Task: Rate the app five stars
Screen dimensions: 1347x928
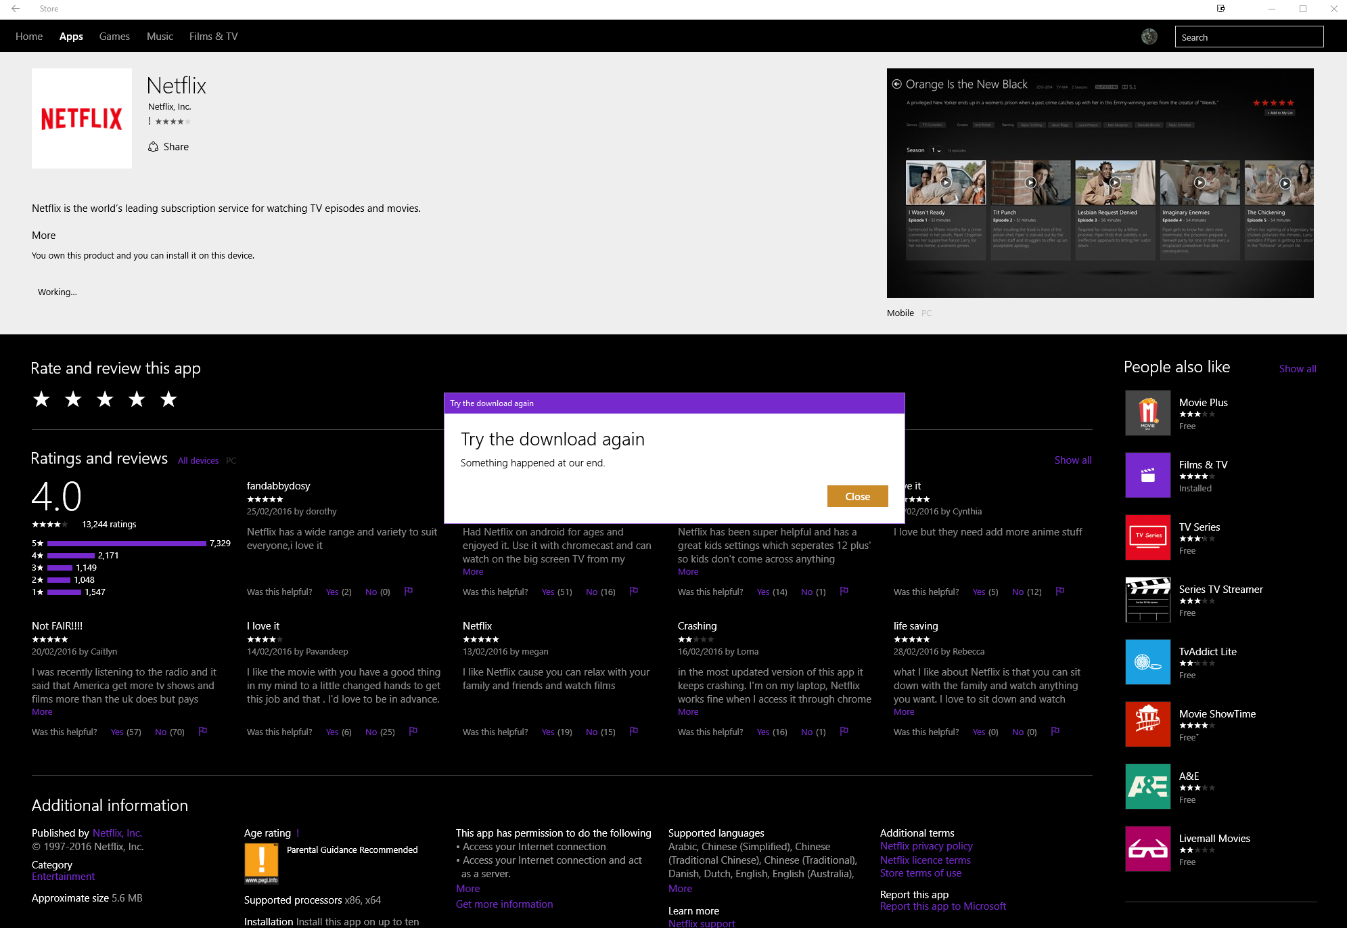Action: (x=168, y=399)
